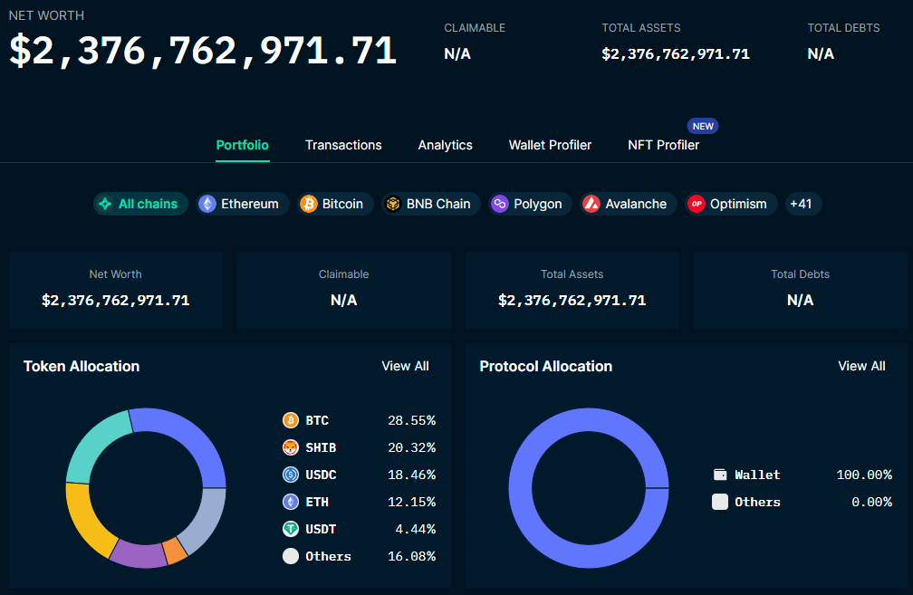Screen dimensions: 913x595
Task: Go to the Analytics tab
Action: pyautogui.click(x=445, y=145)
